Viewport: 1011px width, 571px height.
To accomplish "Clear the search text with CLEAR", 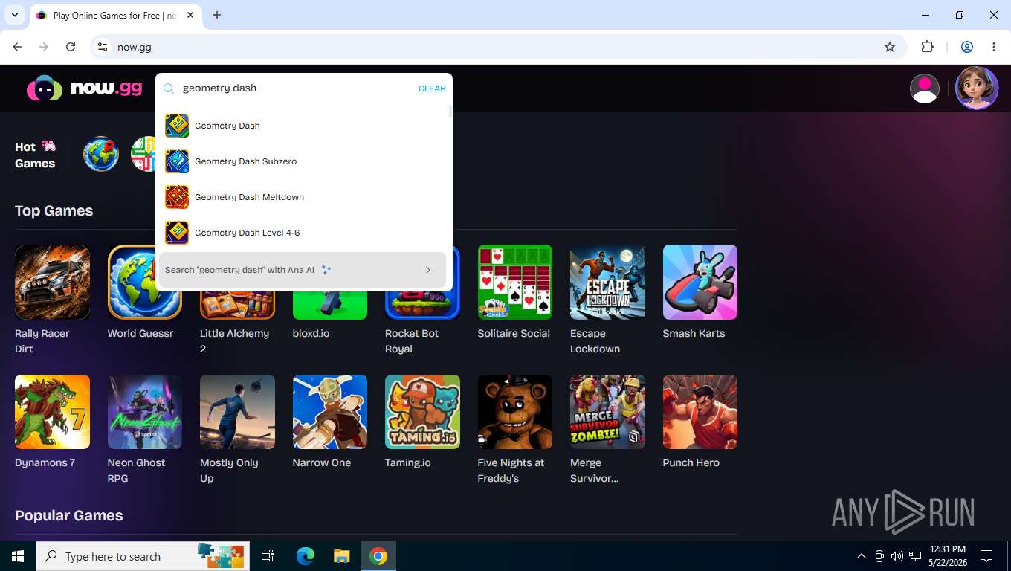I will [432, 88].
